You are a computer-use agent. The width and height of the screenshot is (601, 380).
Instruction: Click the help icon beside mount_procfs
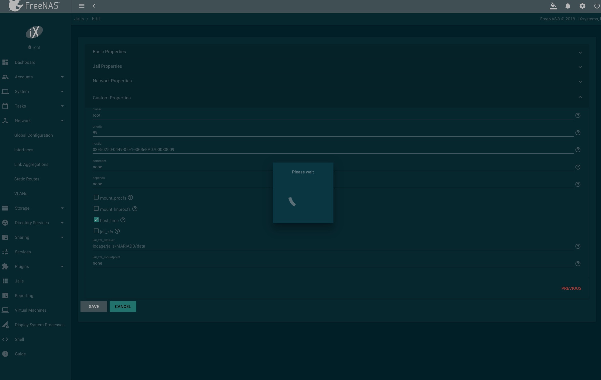tap(130, 197)
